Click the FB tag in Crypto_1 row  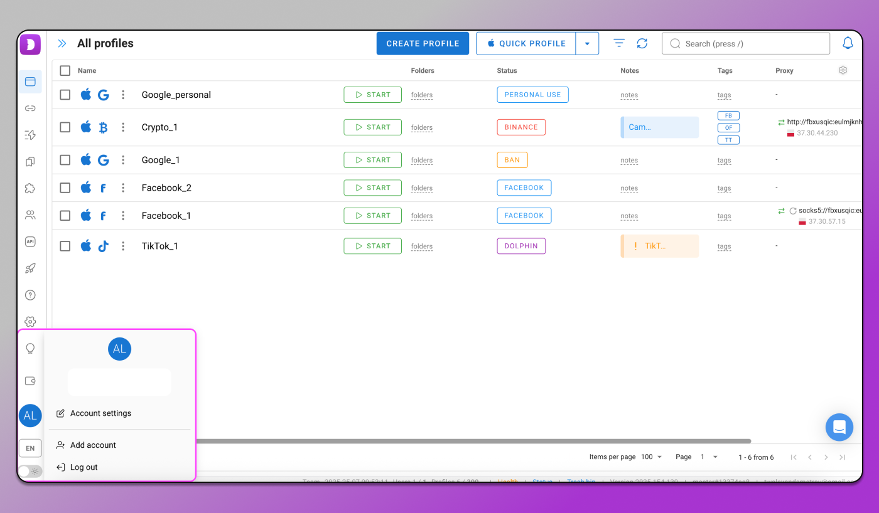(x=728, y=115)
